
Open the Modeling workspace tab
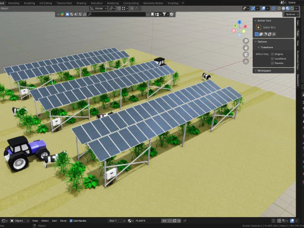coord(13,3)
